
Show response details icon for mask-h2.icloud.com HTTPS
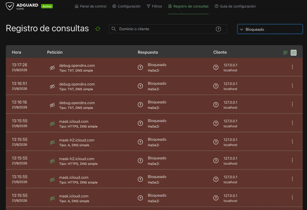pyautogui.click(x=140, y=161)
